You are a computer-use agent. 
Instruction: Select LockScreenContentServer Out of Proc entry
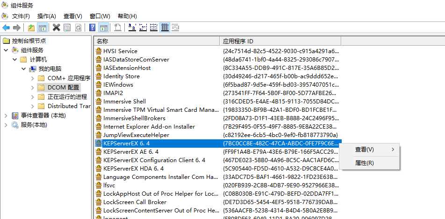(x=161, y=211)
